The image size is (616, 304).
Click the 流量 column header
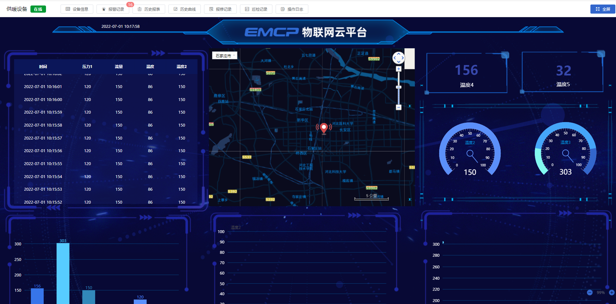tap(119, 66)
